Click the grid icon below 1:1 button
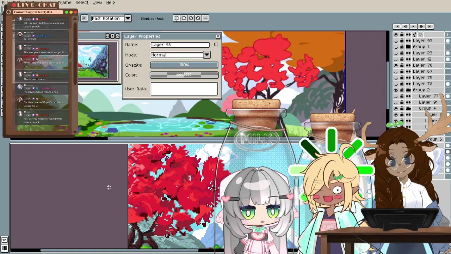The image size is (451, 254). point(4,248)
